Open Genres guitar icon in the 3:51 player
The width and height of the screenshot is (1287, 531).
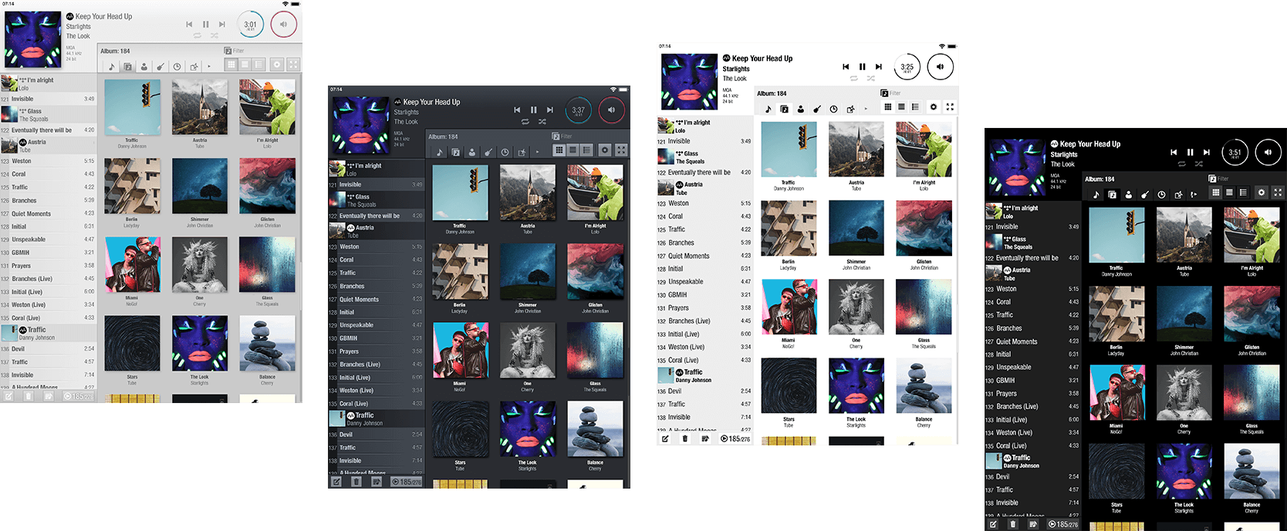[x=1145, y=194]
